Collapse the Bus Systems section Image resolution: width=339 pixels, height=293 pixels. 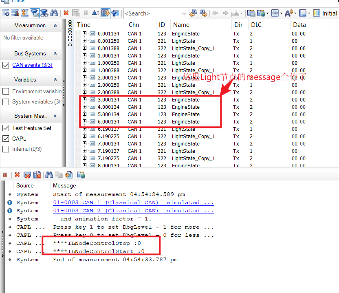click(x=55, y=53)
